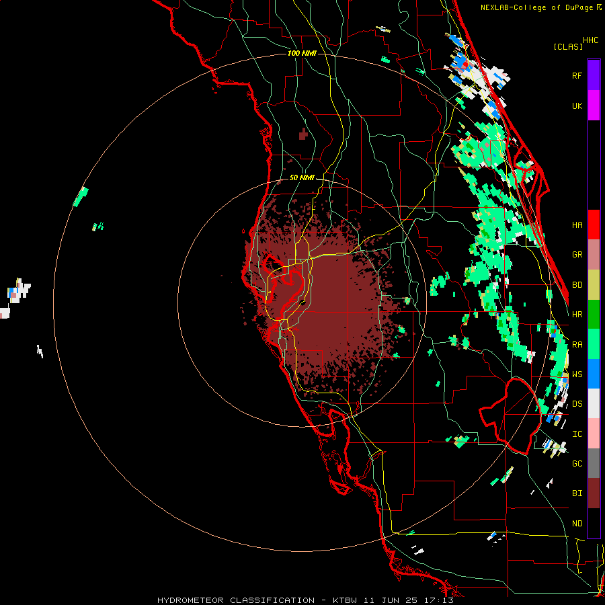605x605 pixels.
Task: Click the 50 NMI range ring label
Action: point(302,178)
